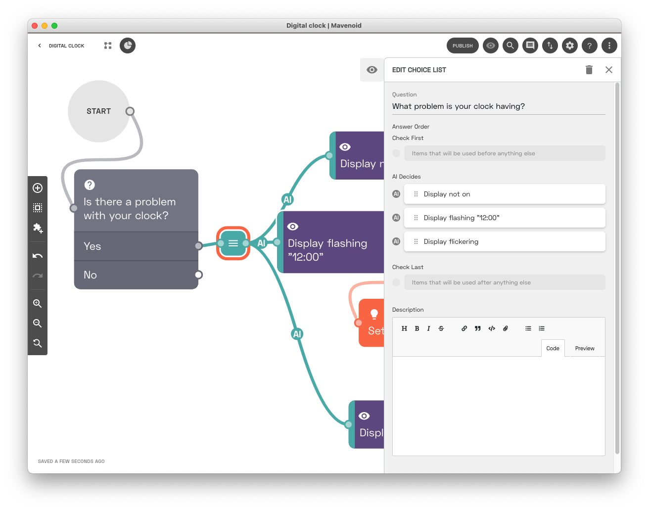Toggle preview eye in top toolbar

point(491,46)
